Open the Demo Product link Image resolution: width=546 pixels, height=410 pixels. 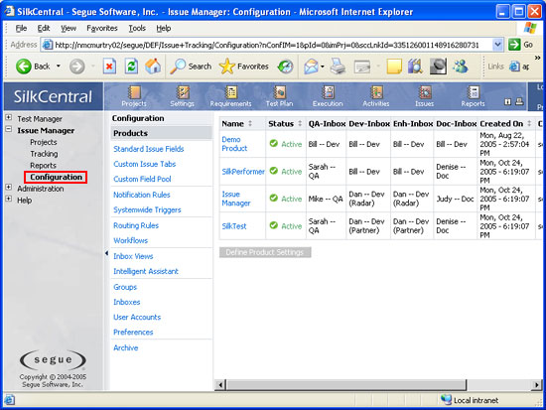tap(234, 144)
